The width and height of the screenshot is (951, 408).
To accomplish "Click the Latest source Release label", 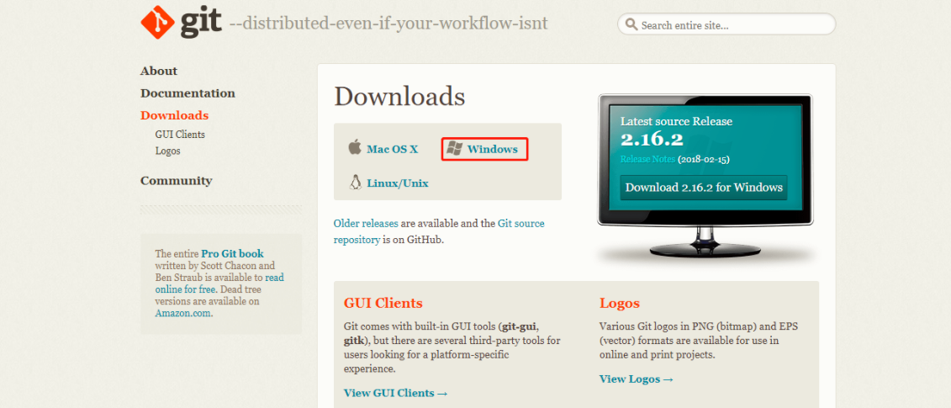I will (676, 121).
